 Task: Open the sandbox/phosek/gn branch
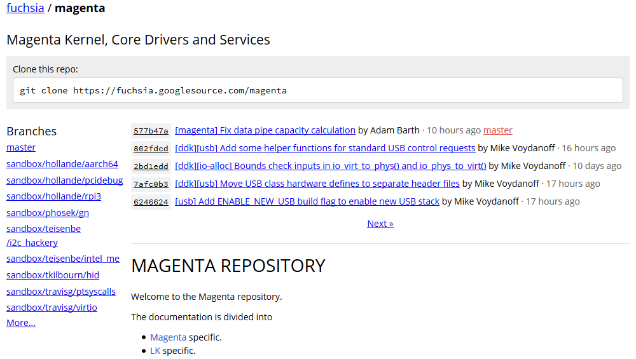(48, 213)
